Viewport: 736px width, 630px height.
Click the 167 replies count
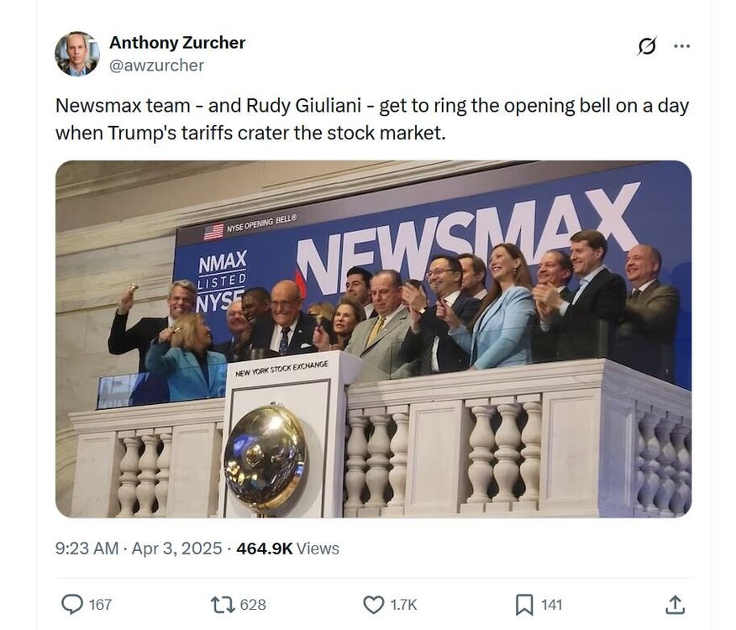coord(101,605)
